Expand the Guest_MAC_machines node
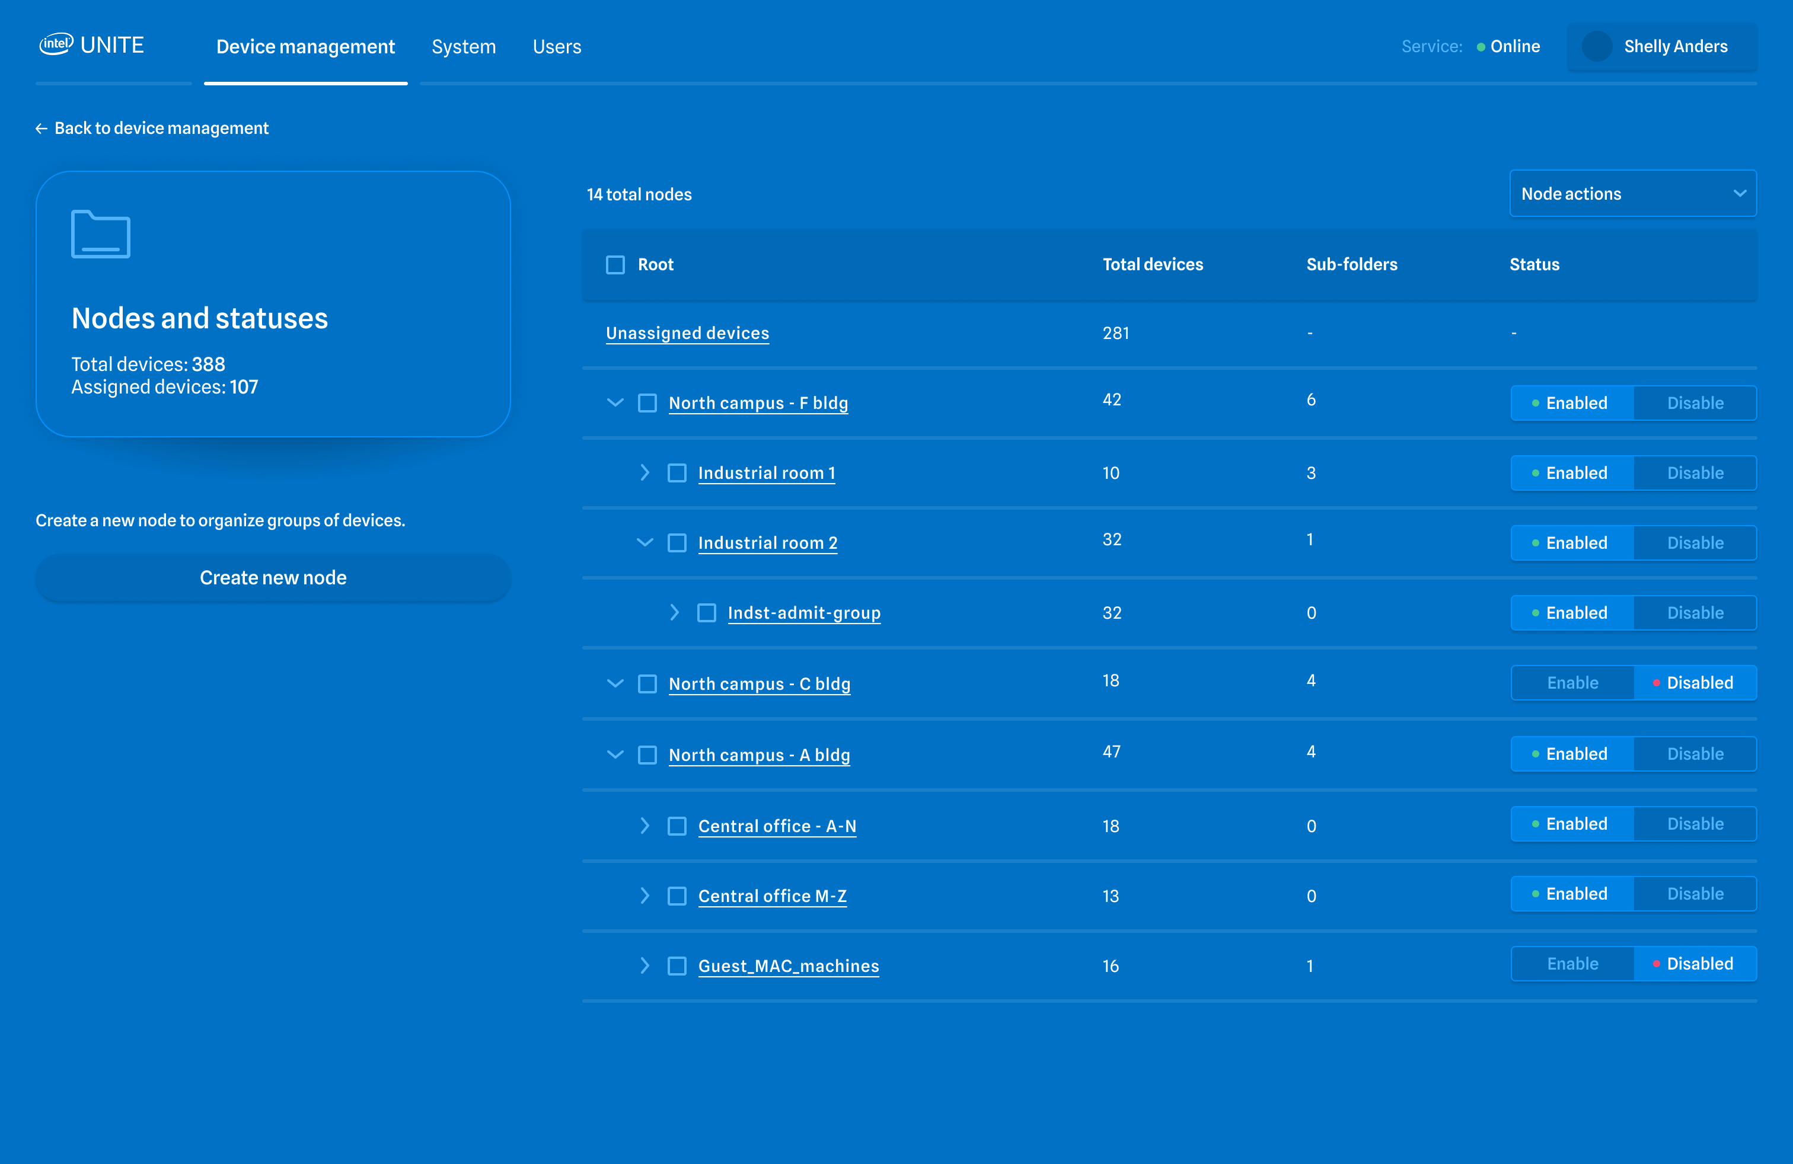 [645, 966]
